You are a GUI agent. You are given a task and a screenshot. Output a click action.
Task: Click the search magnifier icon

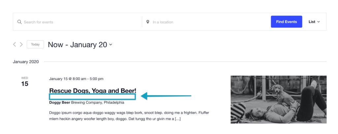pyautogui.click(x=19, y=22)
